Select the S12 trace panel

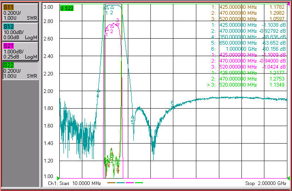pos(21,32)
